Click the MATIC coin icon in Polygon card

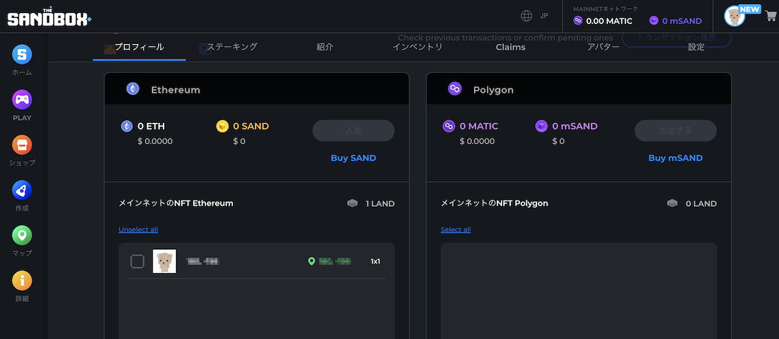click(x=449, y=126)
